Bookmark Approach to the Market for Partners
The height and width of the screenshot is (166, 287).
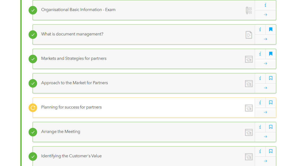click(x=271, y=78)
